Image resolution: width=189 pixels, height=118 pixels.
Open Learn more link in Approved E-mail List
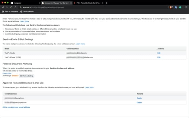89,87
